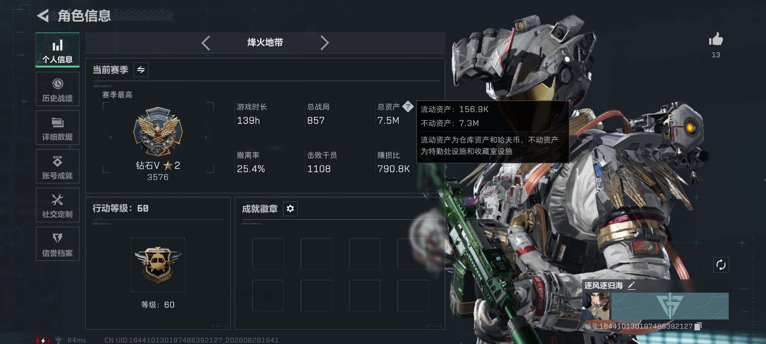Select the 账号成就 sidebar tab
The width and height of the screenshot is (766, 344).
57,167
